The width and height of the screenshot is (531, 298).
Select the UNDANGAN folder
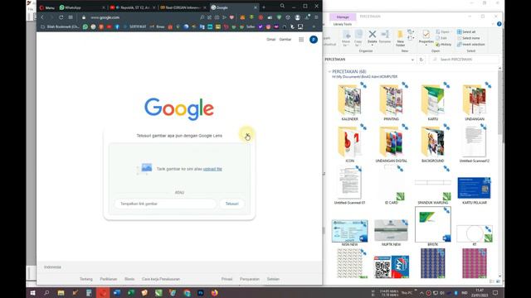click(x=475, y=102)
